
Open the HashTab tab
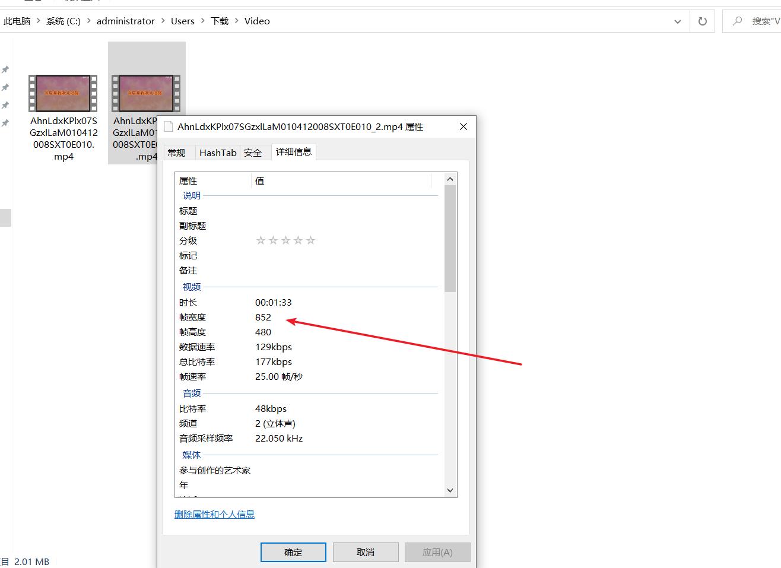(218, 153)
